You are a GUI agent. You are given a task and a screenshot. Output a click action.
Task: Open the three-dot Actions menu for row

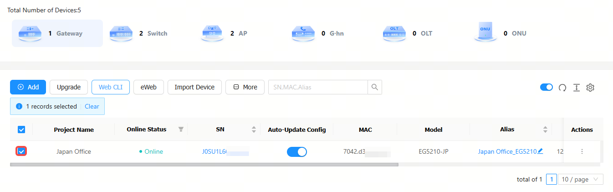coord(582,151)
